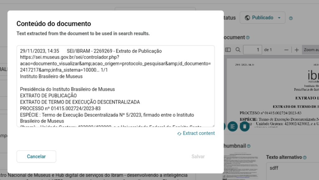
Task: Click help icon next to status dropdown
Action: (291, 18)
